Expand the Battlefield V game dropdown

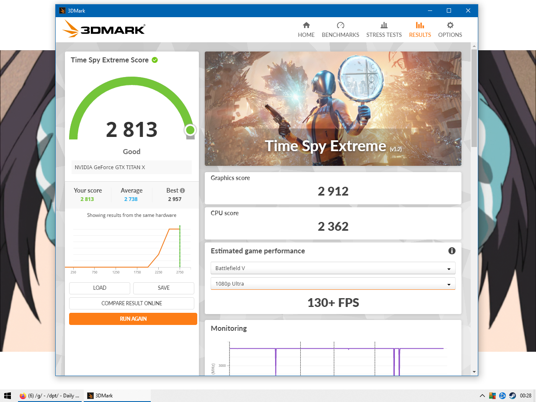[x=332, y=268]
